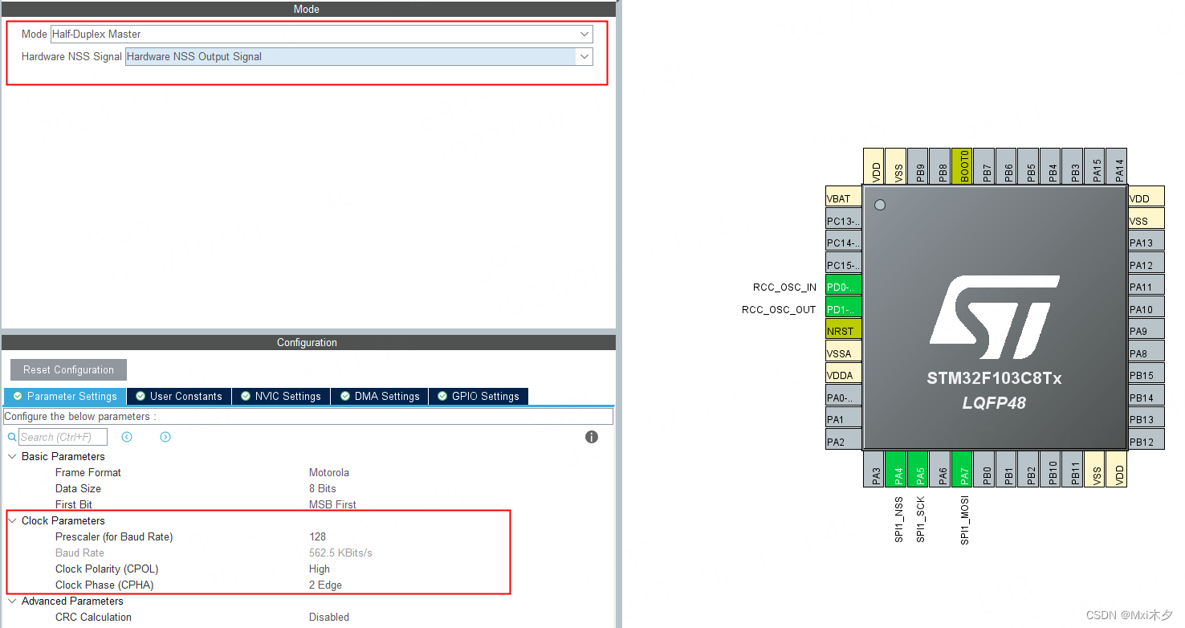Click the ST logo on the chip
The width and height of the screenshot is (1185, 628).
(x=994, y=316)
